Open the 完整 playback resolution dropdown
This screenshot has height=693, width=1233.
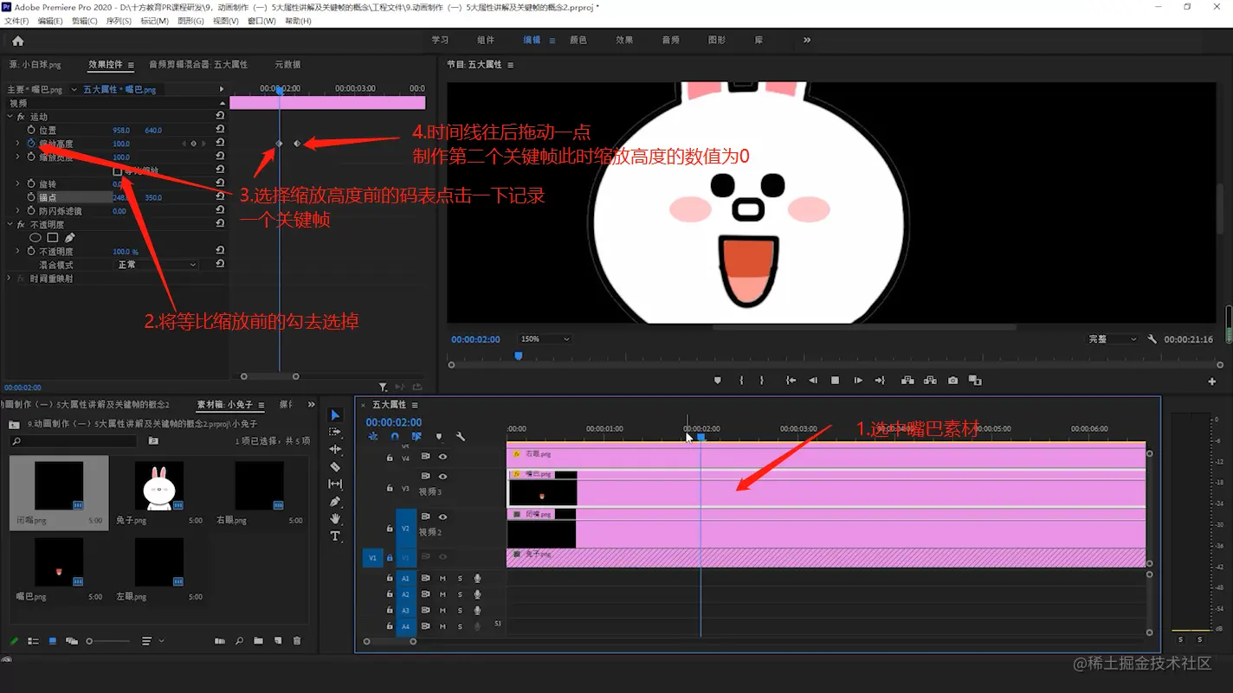pos(1112,339)
